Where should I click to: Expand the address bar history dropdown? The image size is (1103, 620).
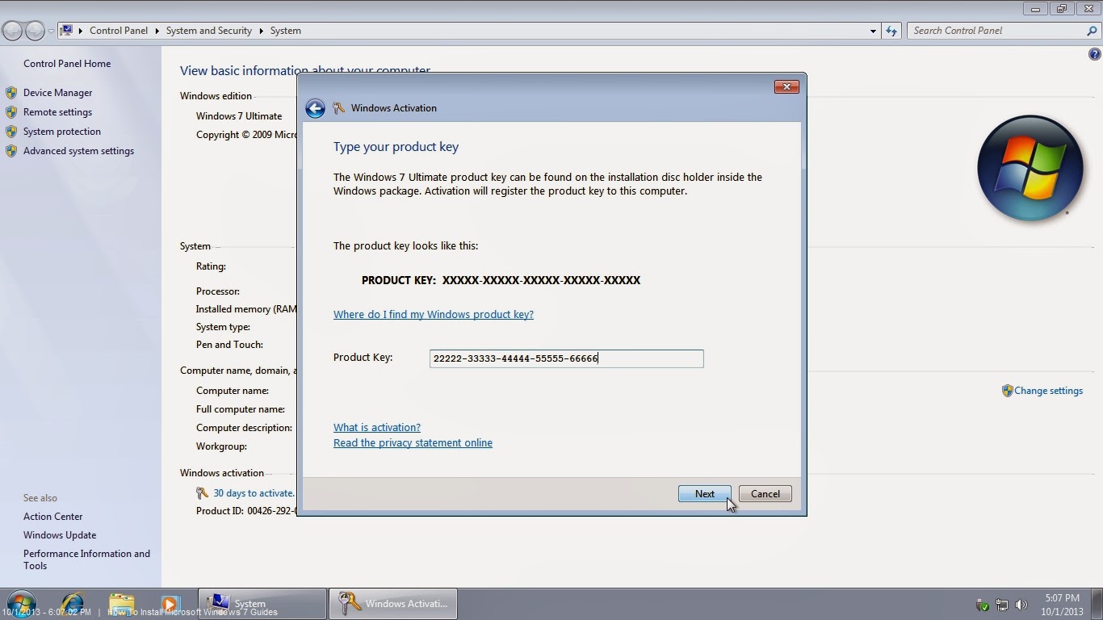click(873, 31)
